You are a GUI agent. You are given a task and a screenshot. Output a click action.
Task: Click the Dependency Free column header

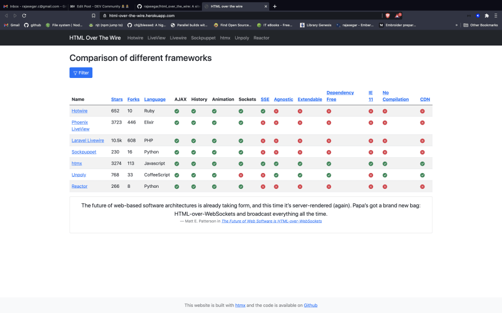pos(340,96)
